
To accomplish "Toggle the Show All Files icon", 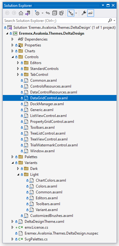I will point(61,13).
